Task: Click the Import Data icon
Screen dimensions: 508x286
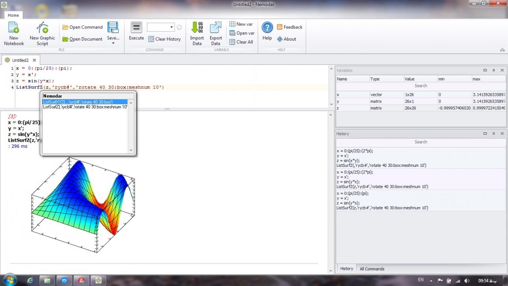Action: pos(197,28)
